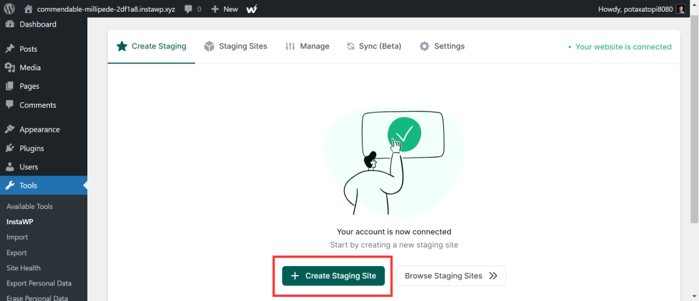699x301 pixels.
Task: Open the Comments menu item
Action: [x=44, y=105]
